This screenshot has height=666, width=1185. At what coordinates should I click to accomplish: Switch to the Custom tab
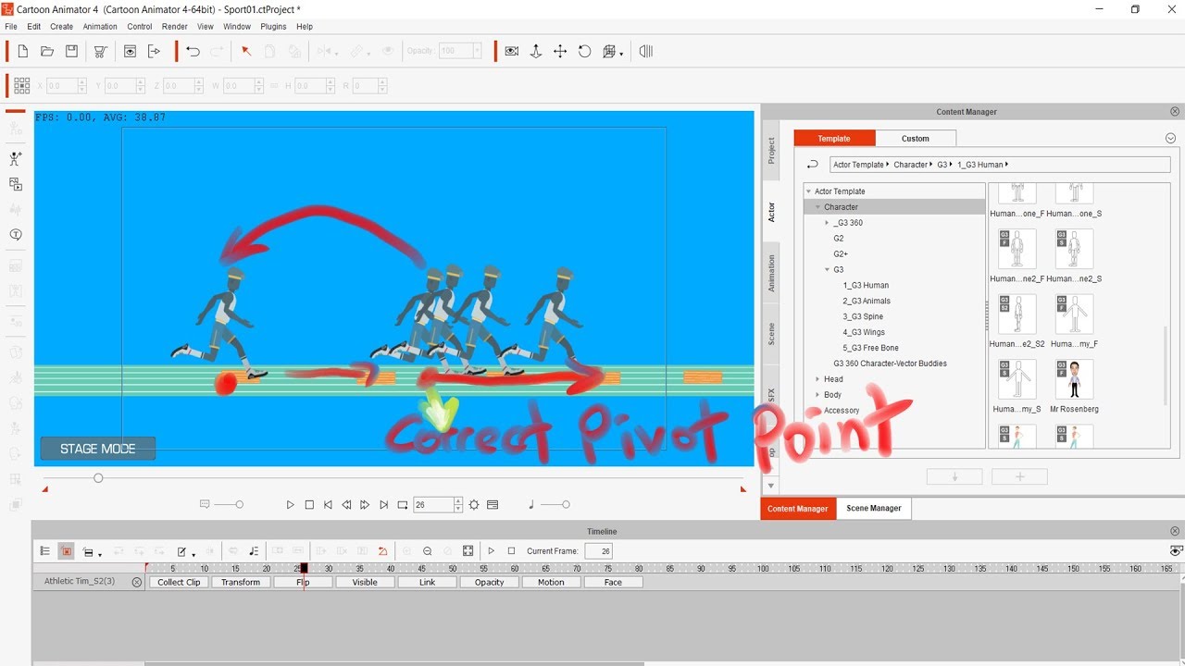tap(916, 139)
